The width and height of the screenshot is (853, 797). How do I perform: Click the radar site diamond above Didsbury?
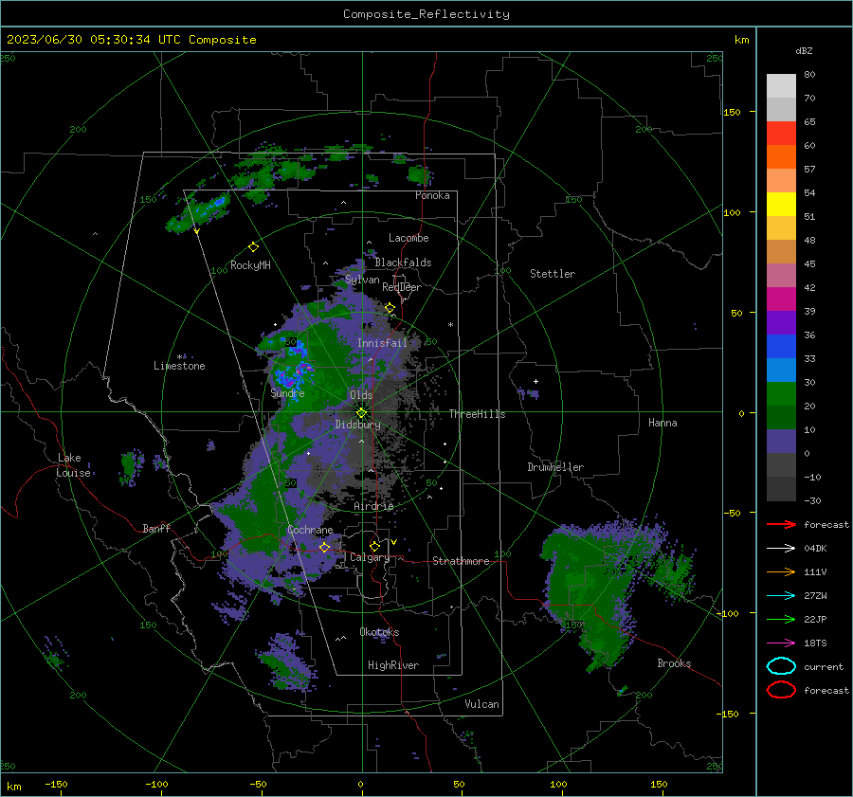[x=361, y=413]
